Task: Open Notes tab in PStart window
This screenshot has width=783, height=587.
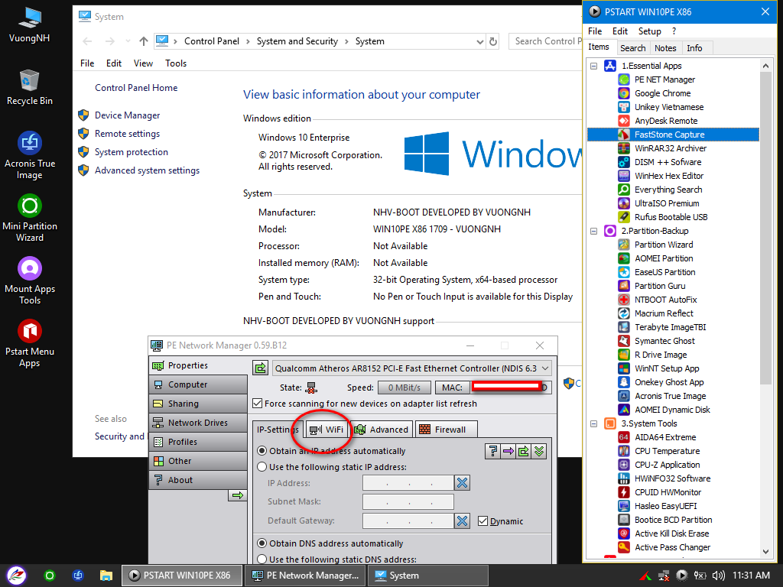Action: click(x=665, y=48)
